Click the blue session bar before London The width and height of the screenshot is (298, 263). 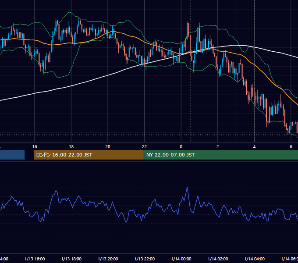pyautogui.click(x=12, y=155)
